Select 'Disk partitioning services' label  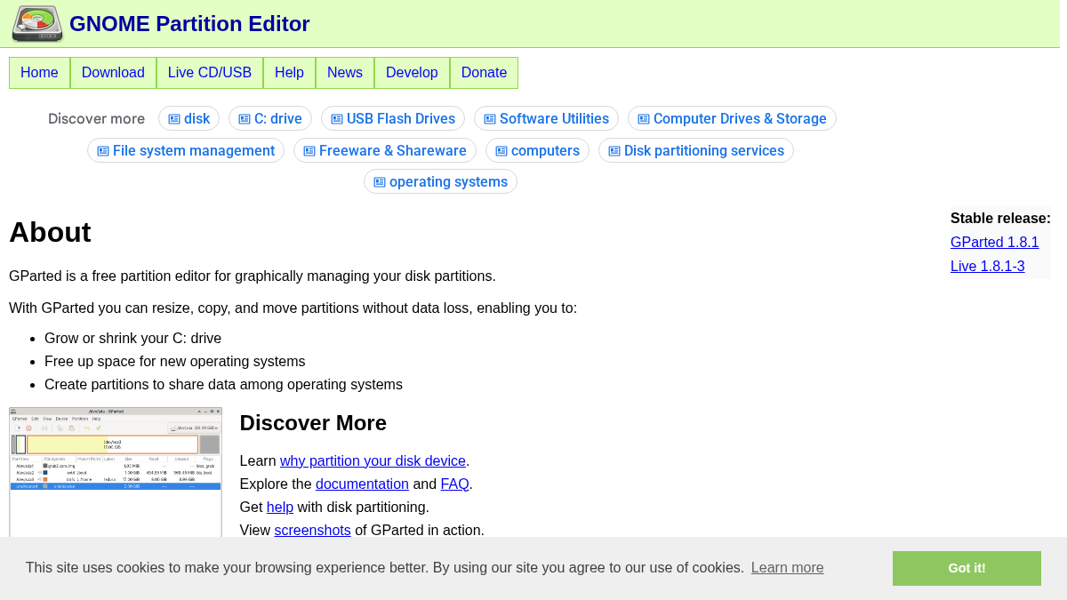click(704, 151)
